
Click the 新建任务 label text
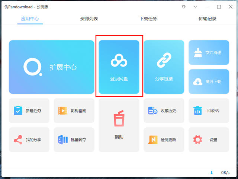pos(33,111)
